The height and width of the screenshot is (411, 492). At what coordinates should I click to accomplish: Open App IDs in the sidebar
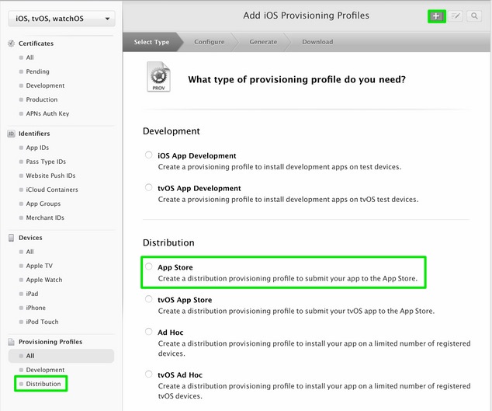(x=37, y=148)
